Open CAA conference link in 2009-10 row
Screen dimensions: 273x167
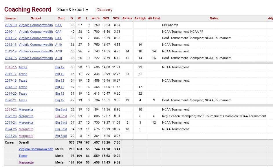click(x=58, y=25)
